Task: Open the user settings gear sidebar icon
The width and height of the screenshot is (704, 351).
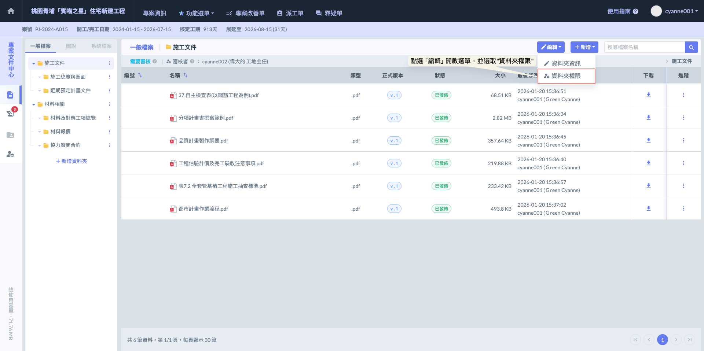Action: pos(10,154)
